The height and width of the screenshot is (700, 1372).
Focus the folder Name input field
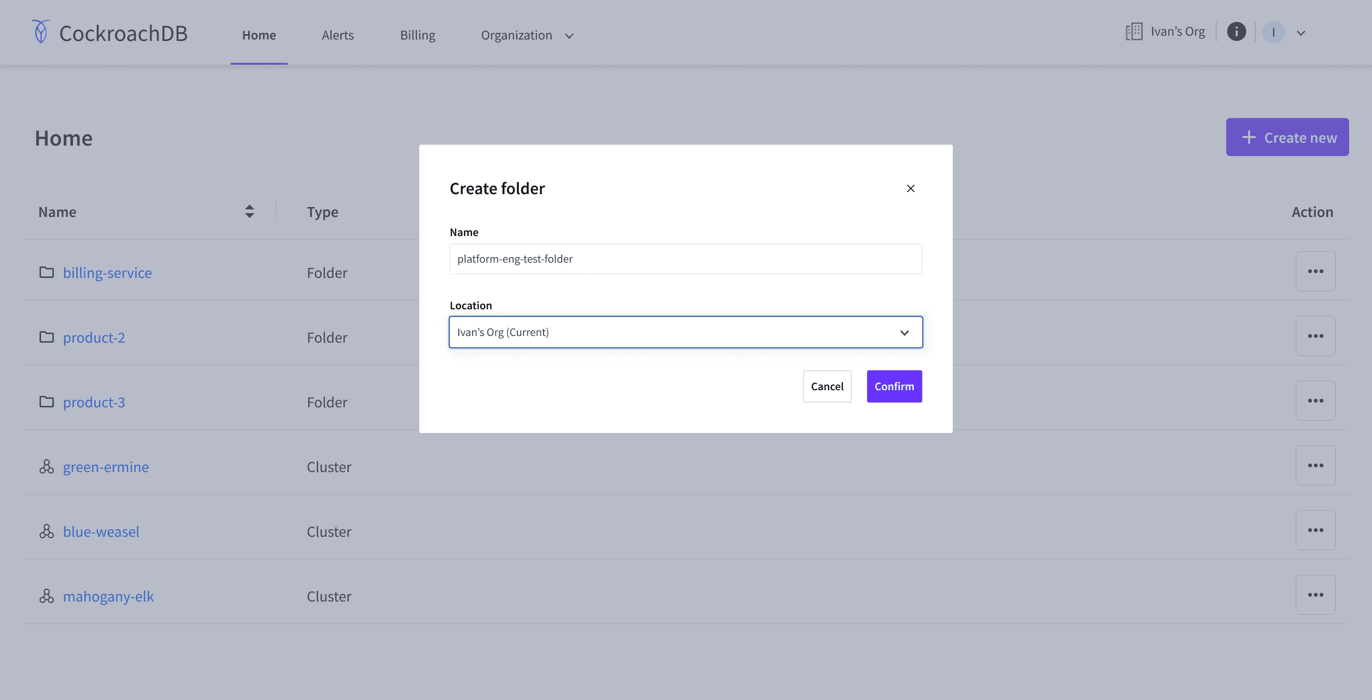point(686,259)
